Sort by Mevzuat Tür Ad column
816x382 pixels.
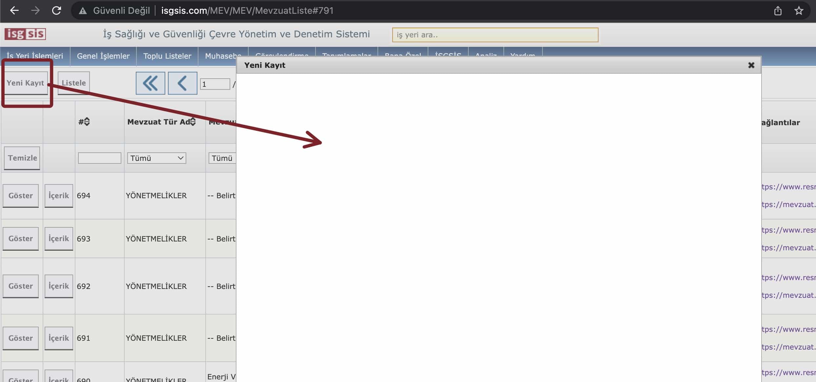[x=193, y=122]
